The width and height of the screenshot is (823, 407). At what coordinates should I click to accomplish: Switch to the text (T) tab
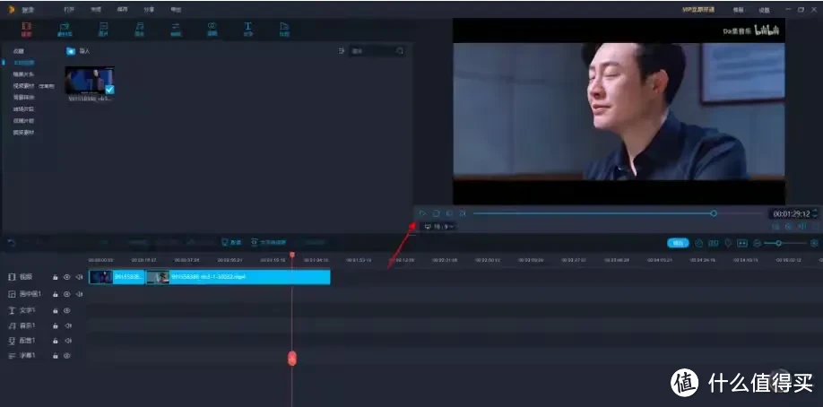pyautogui.click(x=247, y=29)
